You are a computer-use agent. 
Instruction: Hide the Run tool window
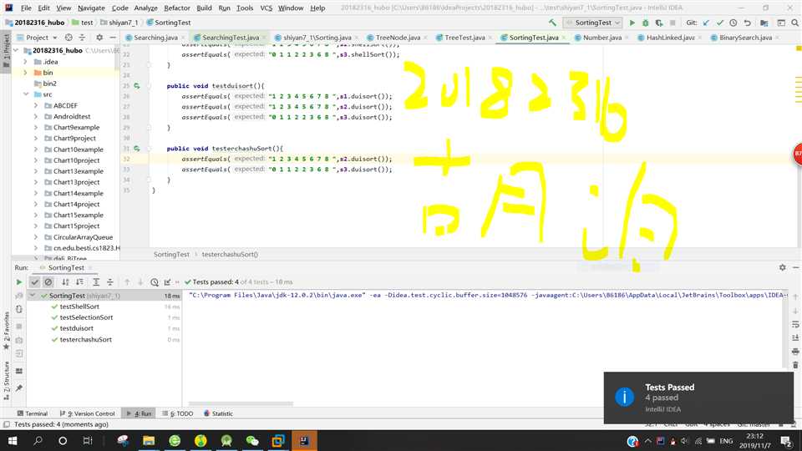point(795,267)
